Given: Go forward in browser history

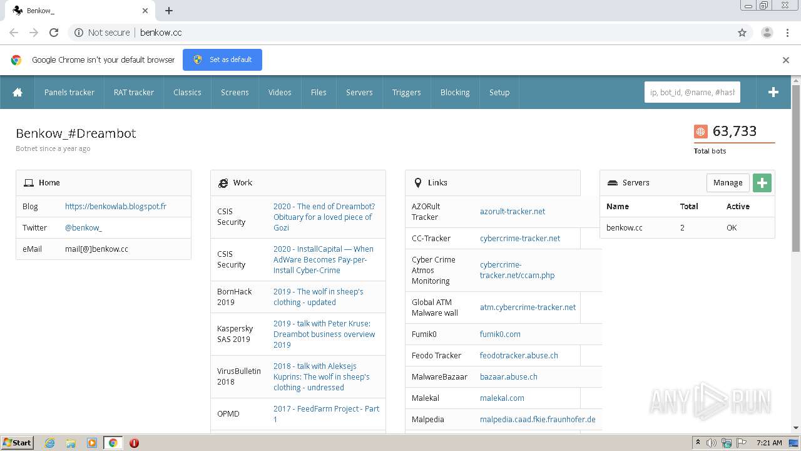Looking at the screenshot, I should click(34, 33).
